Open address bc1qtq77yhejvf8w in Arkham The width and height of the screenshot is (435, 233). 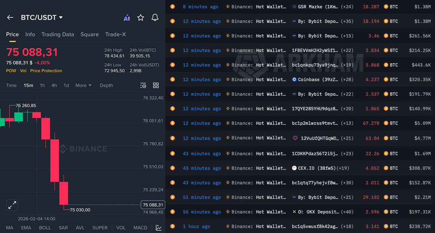tap(315, 183)
